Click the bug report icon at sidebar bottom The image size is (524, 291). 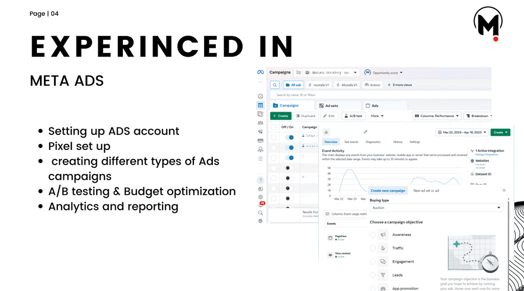coord(260,221)
